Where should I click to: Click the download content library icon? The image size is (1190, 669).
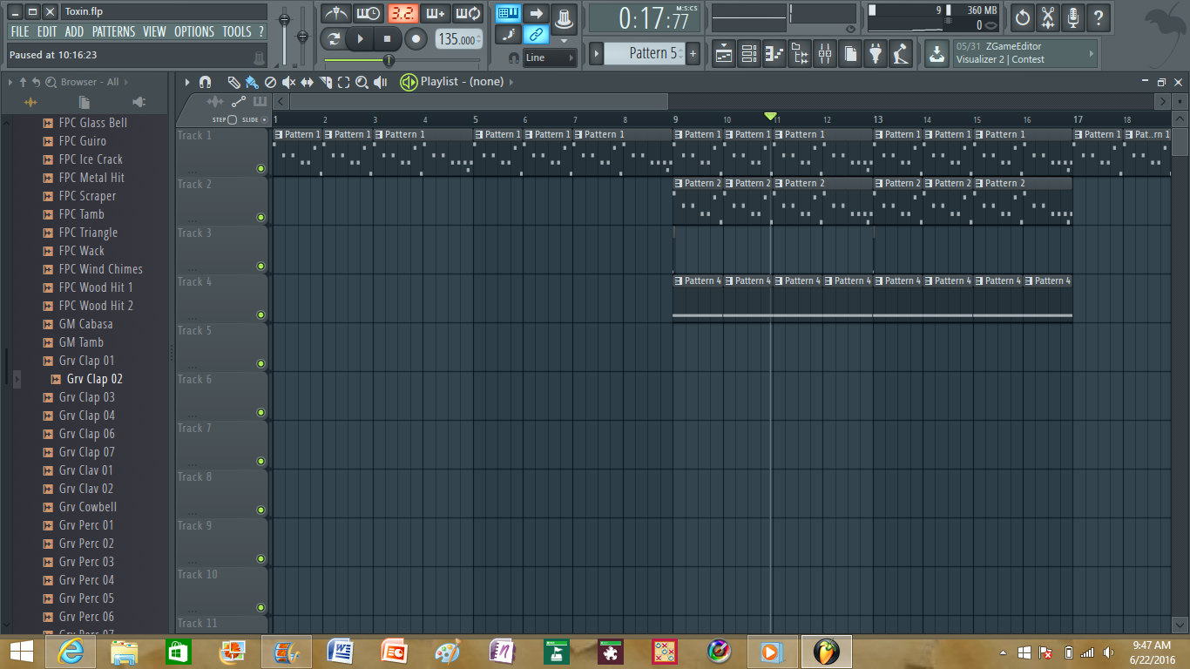point(936,53)
